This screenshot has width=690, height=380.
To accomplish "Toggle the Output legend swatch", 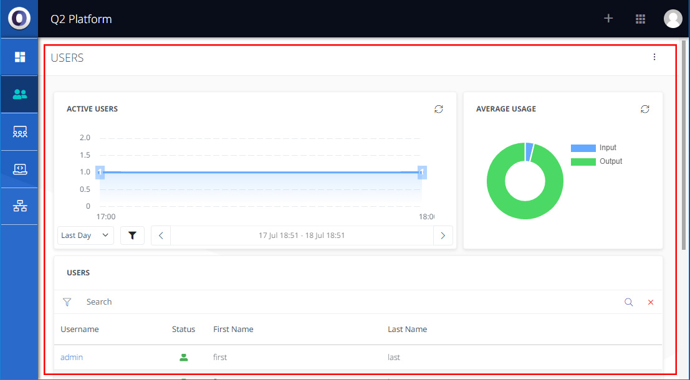I will tap(583, 162).
